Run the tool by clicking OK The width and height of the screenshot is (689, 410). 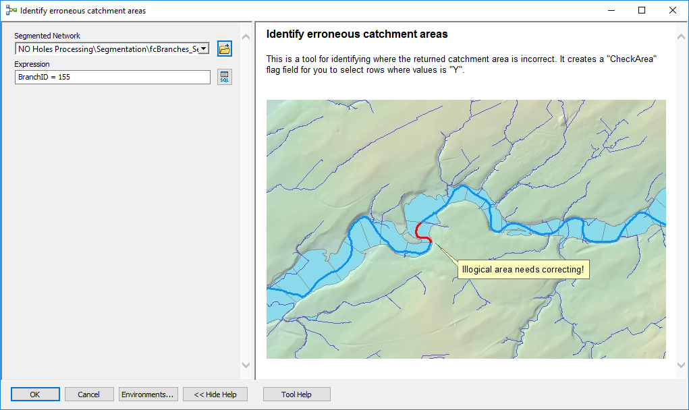click(x=35, y=394)
